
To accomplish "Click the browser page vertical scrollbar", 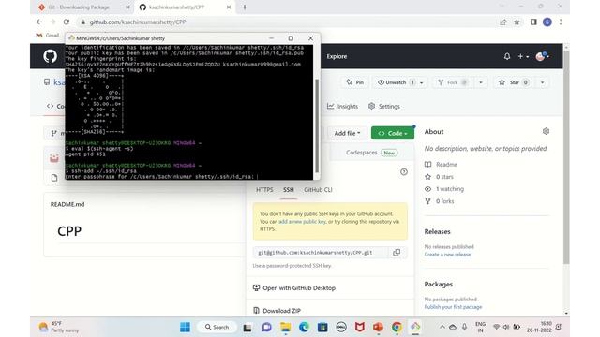I will click(566, 156).
